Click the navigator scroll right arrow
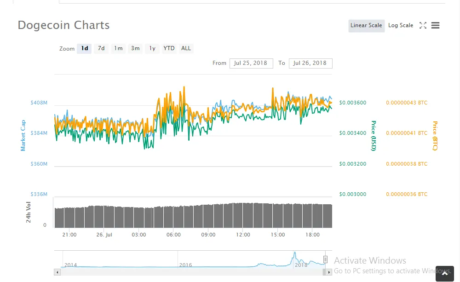 pos(329,272)
